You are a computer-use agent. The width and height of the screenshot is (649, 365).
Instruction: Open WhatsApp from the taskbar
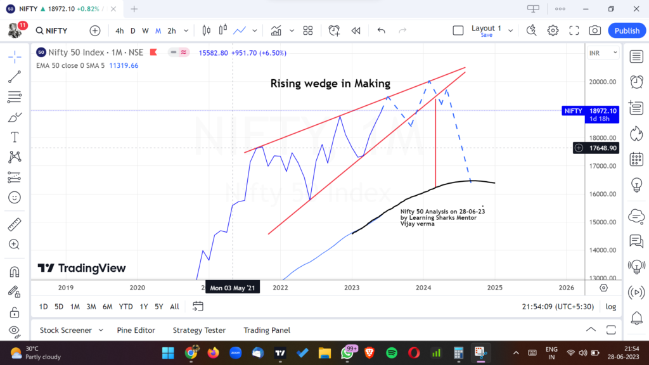tap(347, 353)
